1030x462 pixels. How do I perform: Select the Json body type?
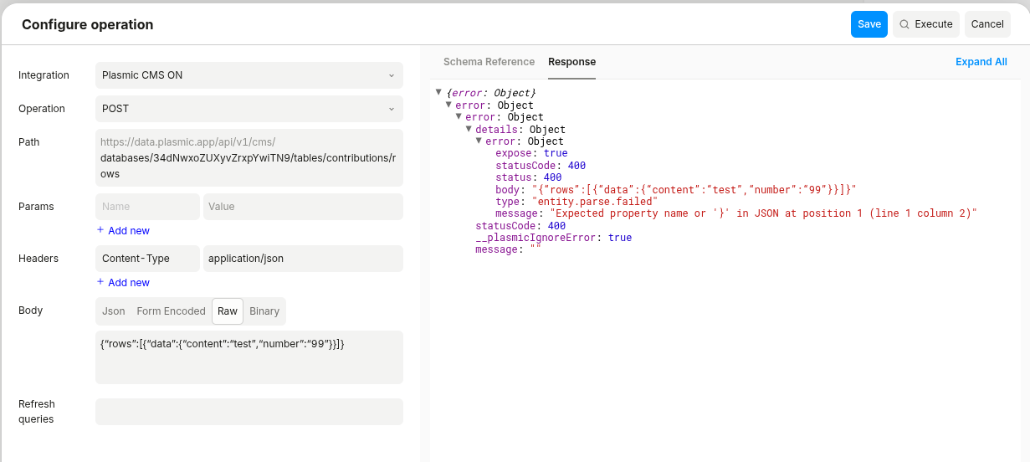pos(114,311)
